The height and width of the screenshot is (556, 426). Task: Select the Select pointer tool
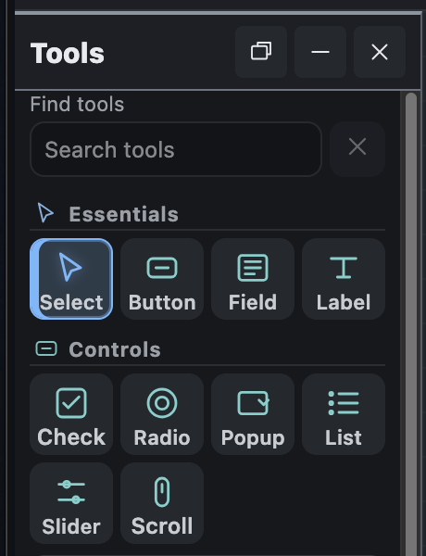pos(71,279)
